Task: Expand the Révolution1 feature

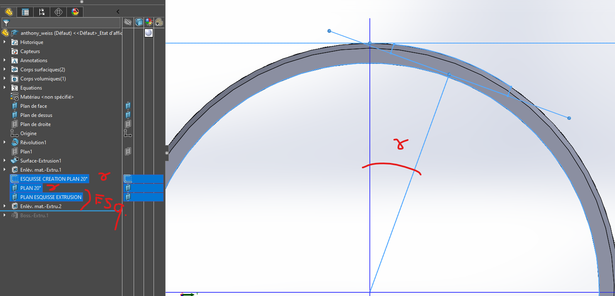Action: tap(5, 143)
